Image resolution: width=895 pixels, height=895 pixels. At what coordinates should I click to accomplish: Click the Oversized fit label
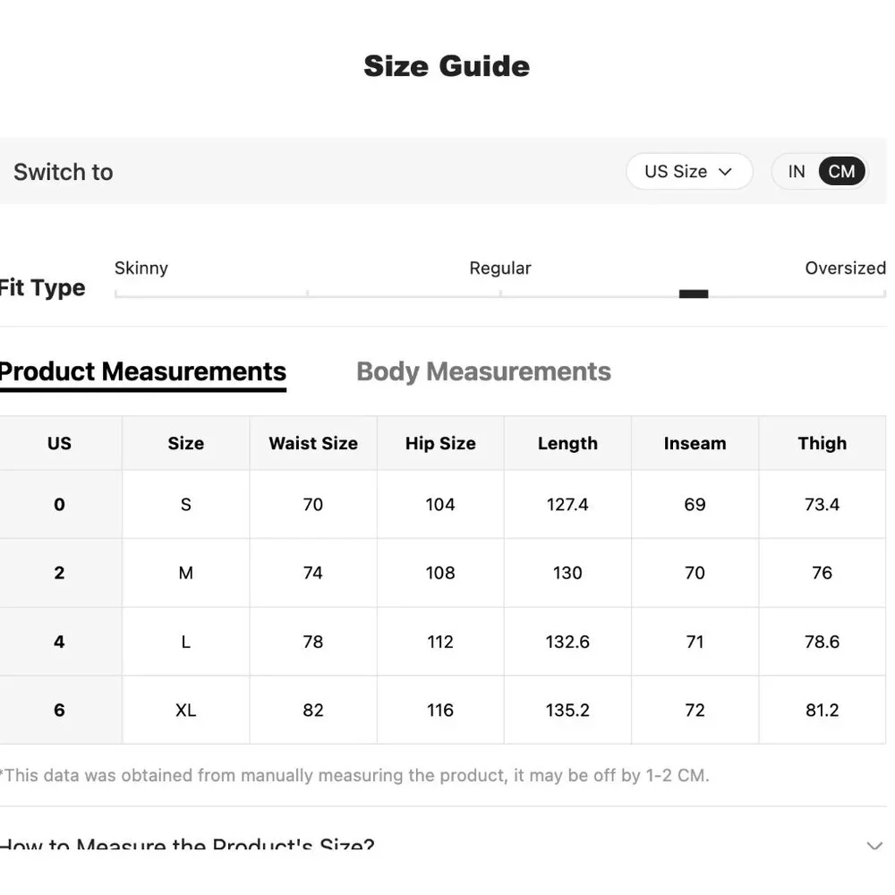point(844,268)
